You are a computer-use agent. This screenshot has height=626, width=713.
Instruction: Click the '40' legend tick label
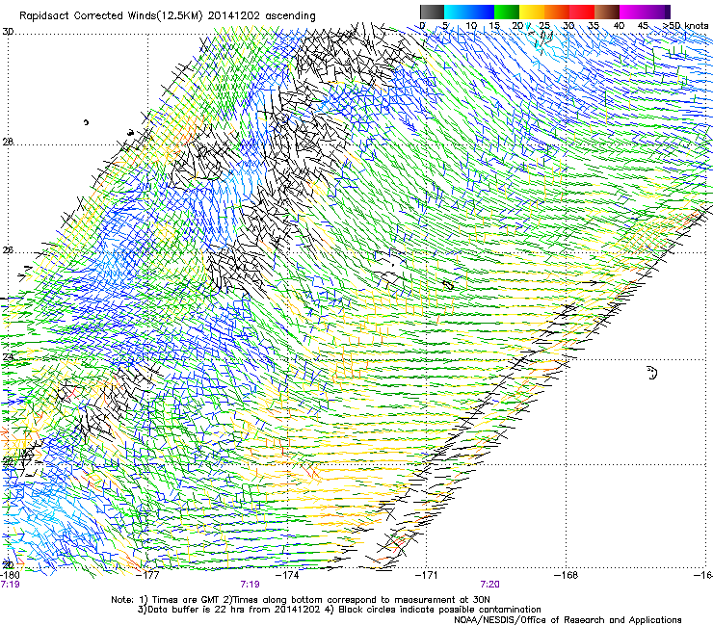point(619,26)
